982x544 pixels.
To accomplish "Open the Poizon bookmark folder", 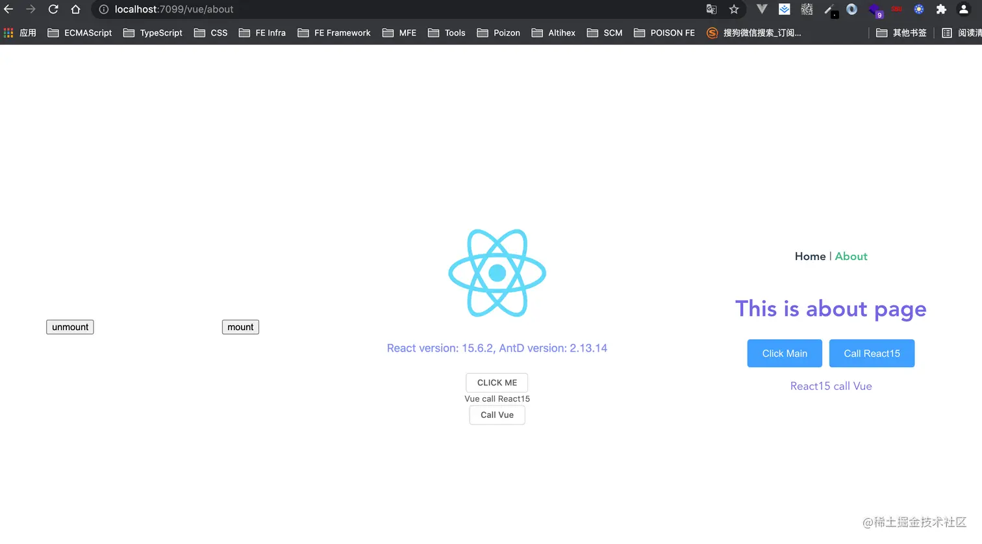I will [498, 32].
